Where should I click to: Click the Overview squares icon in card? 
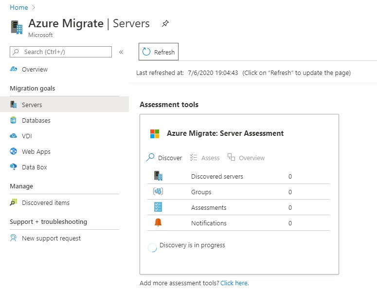click(x=231, y=157)
